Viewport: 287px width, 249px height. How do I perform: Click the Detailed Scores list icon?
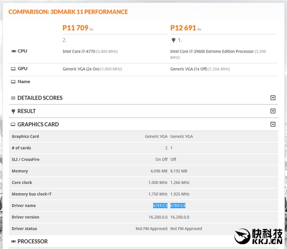click(13, 98)
